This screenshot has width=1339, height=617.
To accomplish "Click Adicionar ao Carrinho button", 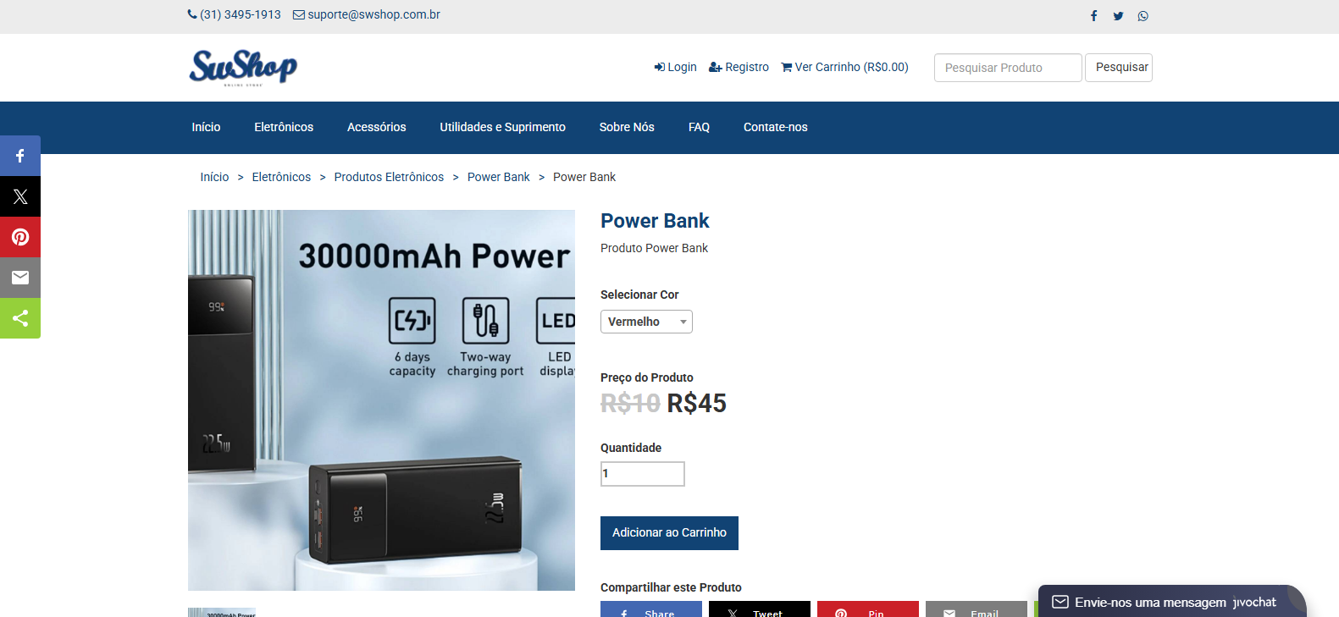I will coord(669,533).
